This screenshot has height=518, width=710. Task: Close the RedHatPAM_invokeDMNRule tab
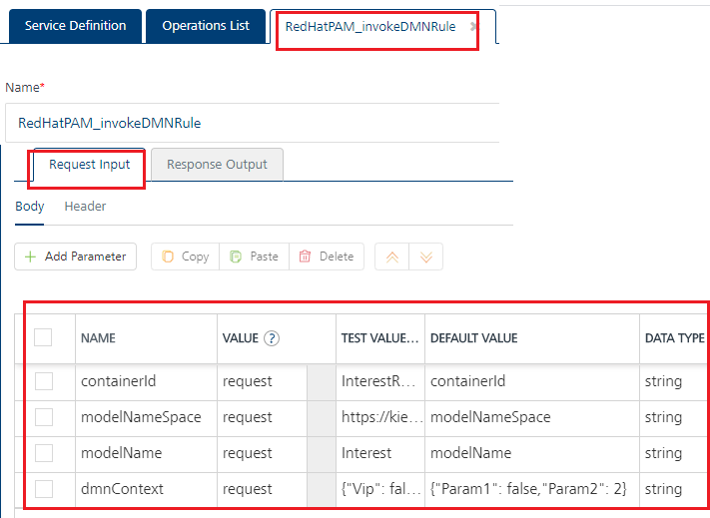click(473, 27)
